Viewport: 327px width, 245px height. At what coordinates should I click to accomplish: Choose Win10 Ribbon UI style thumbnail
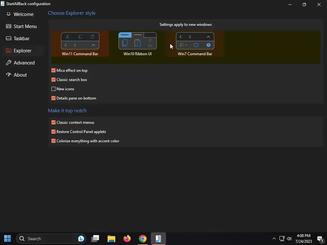click(x=138, y=41)
